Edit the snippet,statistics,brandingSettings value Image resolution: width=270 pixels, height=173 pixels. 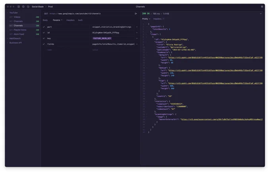coord(113,27)
